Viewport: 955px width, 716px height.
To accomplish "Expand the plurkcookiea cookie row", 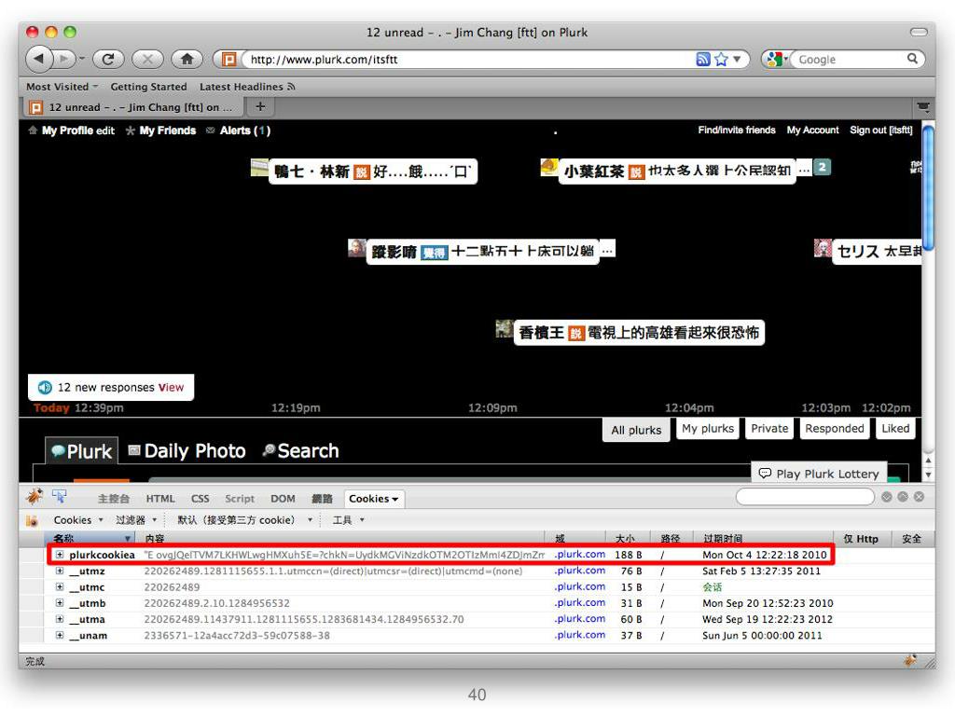I will [x=60, y=555].
